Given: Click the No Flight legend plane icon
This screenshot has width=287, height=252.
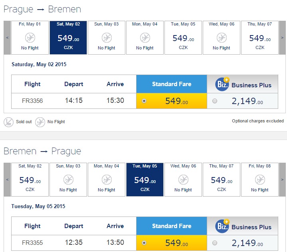Looking at the screenshot, I should 40,122.
